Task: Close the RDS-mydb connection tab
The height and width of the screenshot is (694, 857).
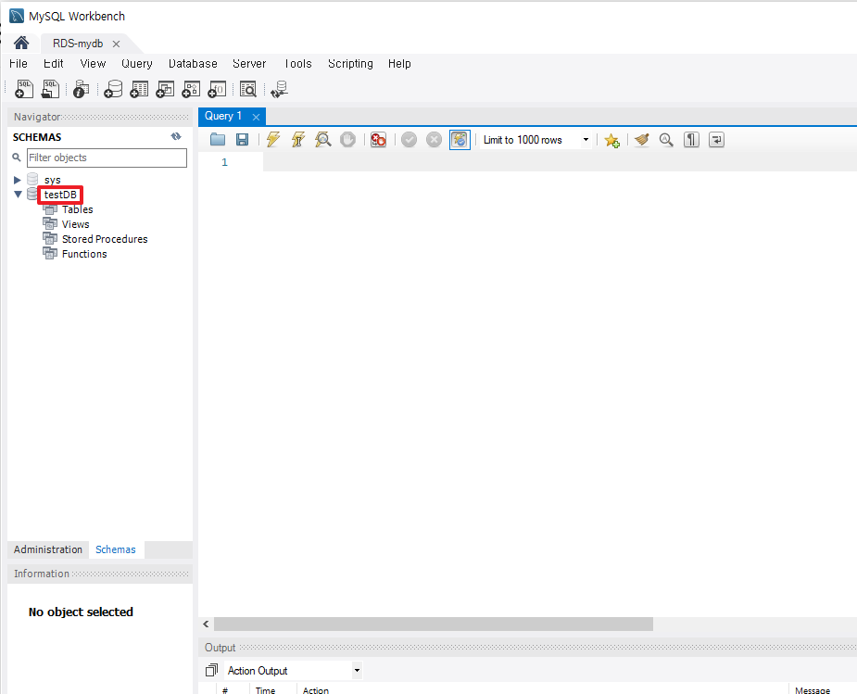Action: coord(116,44)
